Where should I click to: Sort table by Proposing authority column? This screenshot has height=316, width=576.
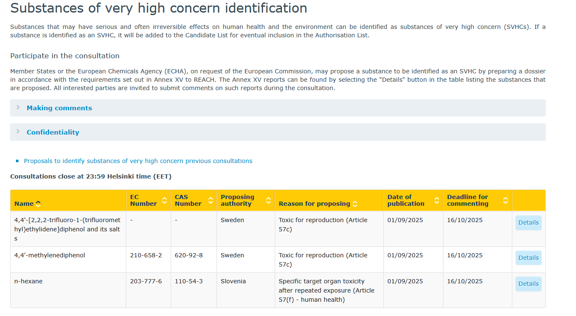(x=268, y=200)
